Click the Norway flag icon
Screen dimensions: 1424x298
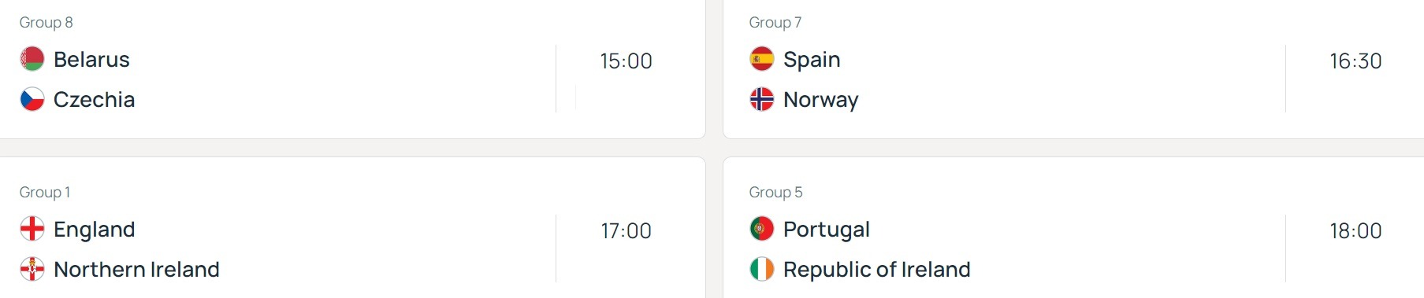pyautogui.click(x=762, y=99)
